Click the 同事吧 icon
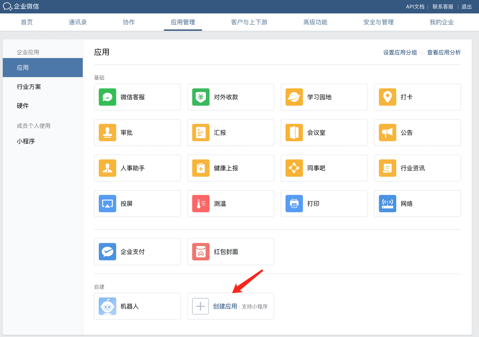The width and height of the screenshot is (479, 337). (x=294, y=168)
